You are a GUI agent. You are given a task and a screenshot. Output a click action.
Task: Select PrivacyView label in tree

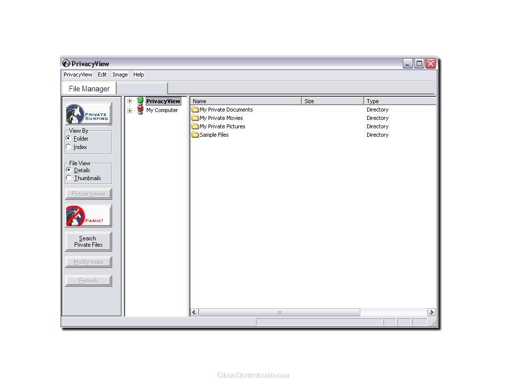pyautogui.click(x=163, y=101)
